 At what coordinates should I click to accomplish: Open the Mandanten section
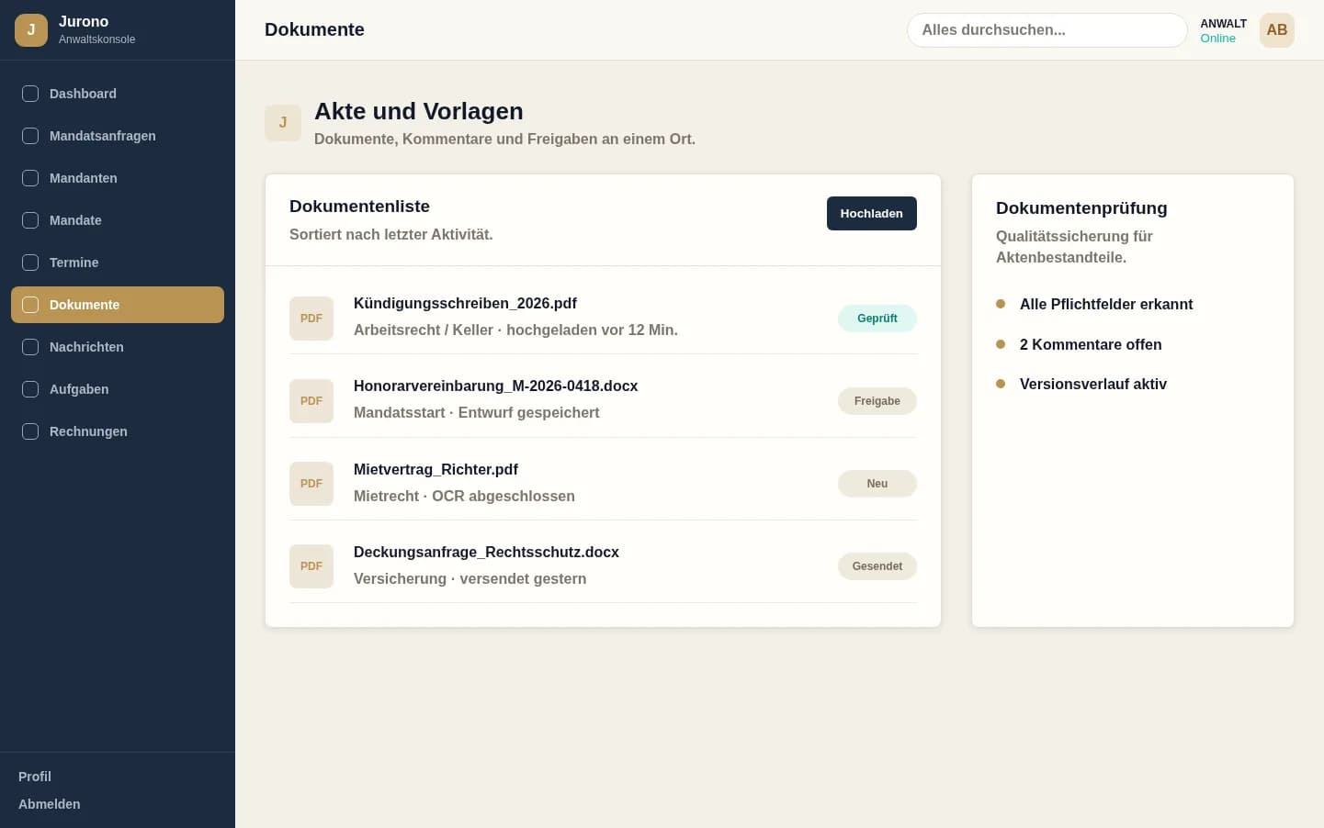coord(118,178)
